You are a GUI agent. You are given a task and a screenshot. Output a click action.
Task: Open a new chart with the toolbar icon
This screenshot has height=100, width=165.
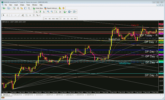pos(3,8)
